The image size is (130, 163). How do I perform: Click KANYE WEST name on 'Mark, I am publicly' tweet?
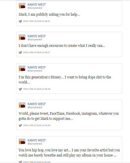37,5
